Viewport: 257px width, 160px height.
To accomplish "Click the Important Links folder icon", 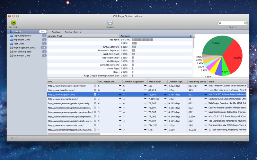I will (11, 40).
